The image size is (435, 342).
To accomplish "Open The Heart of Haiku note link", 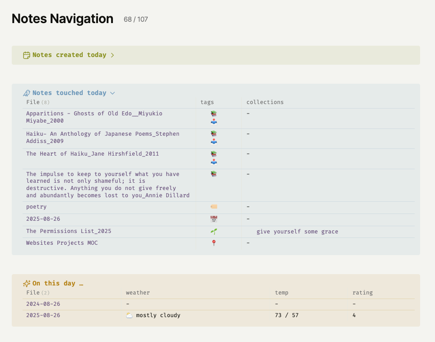I will pos(92,154).
